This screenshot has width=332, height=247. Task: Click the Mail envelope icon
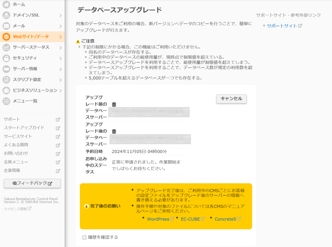tap(6, 26)
